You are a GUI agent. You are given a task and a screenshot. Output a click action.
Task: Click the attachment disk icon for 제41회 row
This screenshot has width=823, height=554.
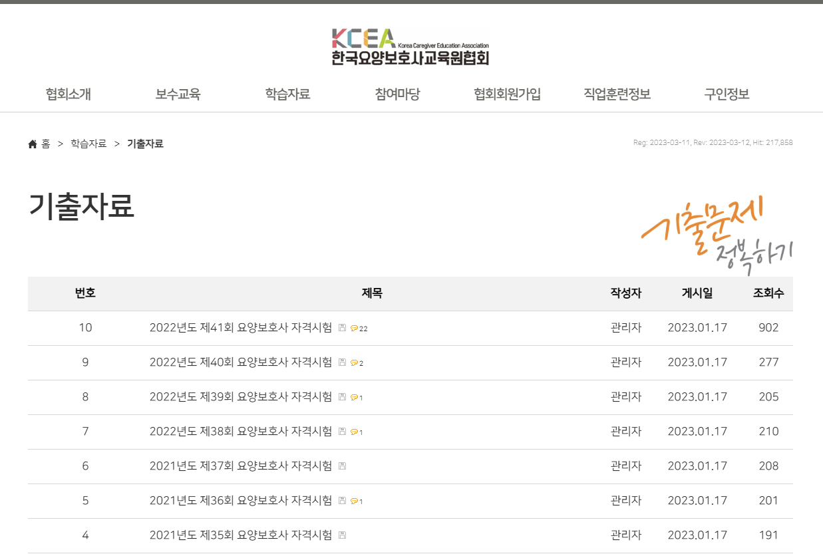click(x=342, y=328)
